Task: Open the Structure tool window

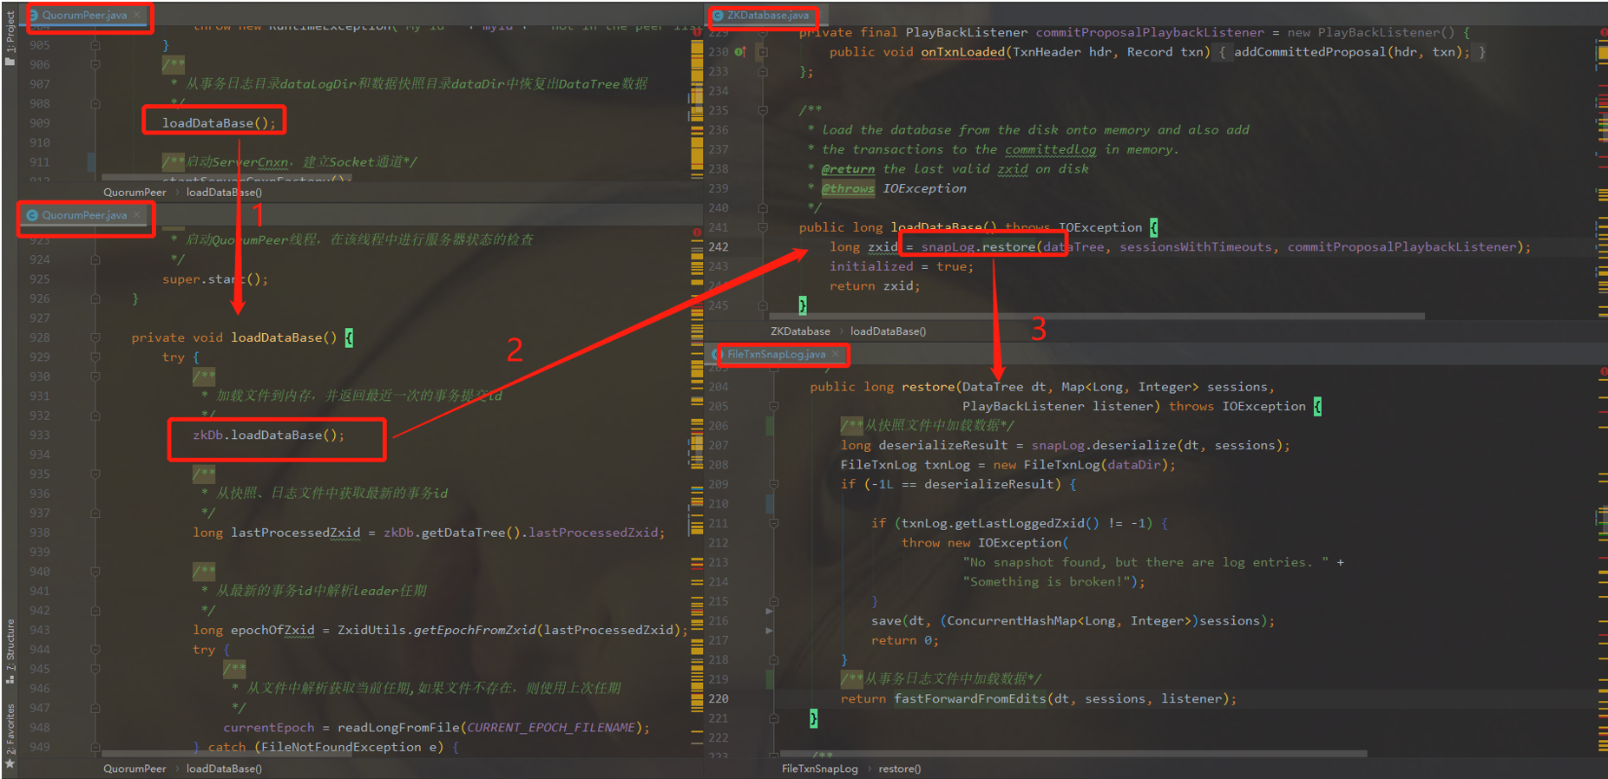Action: pyautogui.click(x=10, y=651)
